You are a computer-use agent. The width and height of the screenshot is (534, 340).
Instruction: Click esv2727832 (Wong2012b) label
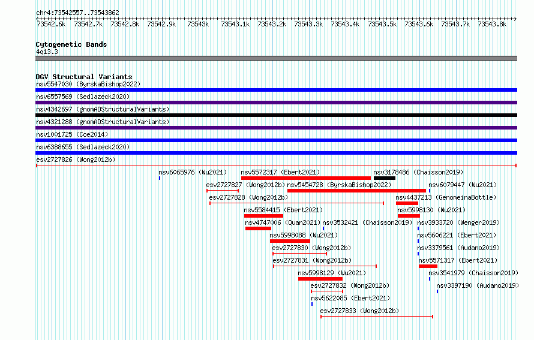(350, 285)
